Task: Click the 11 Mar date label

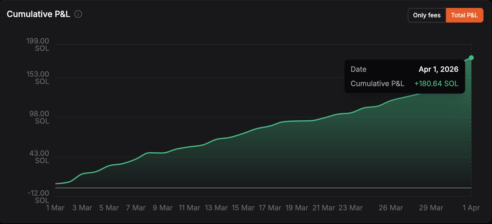Action: [x=189, y=208]
